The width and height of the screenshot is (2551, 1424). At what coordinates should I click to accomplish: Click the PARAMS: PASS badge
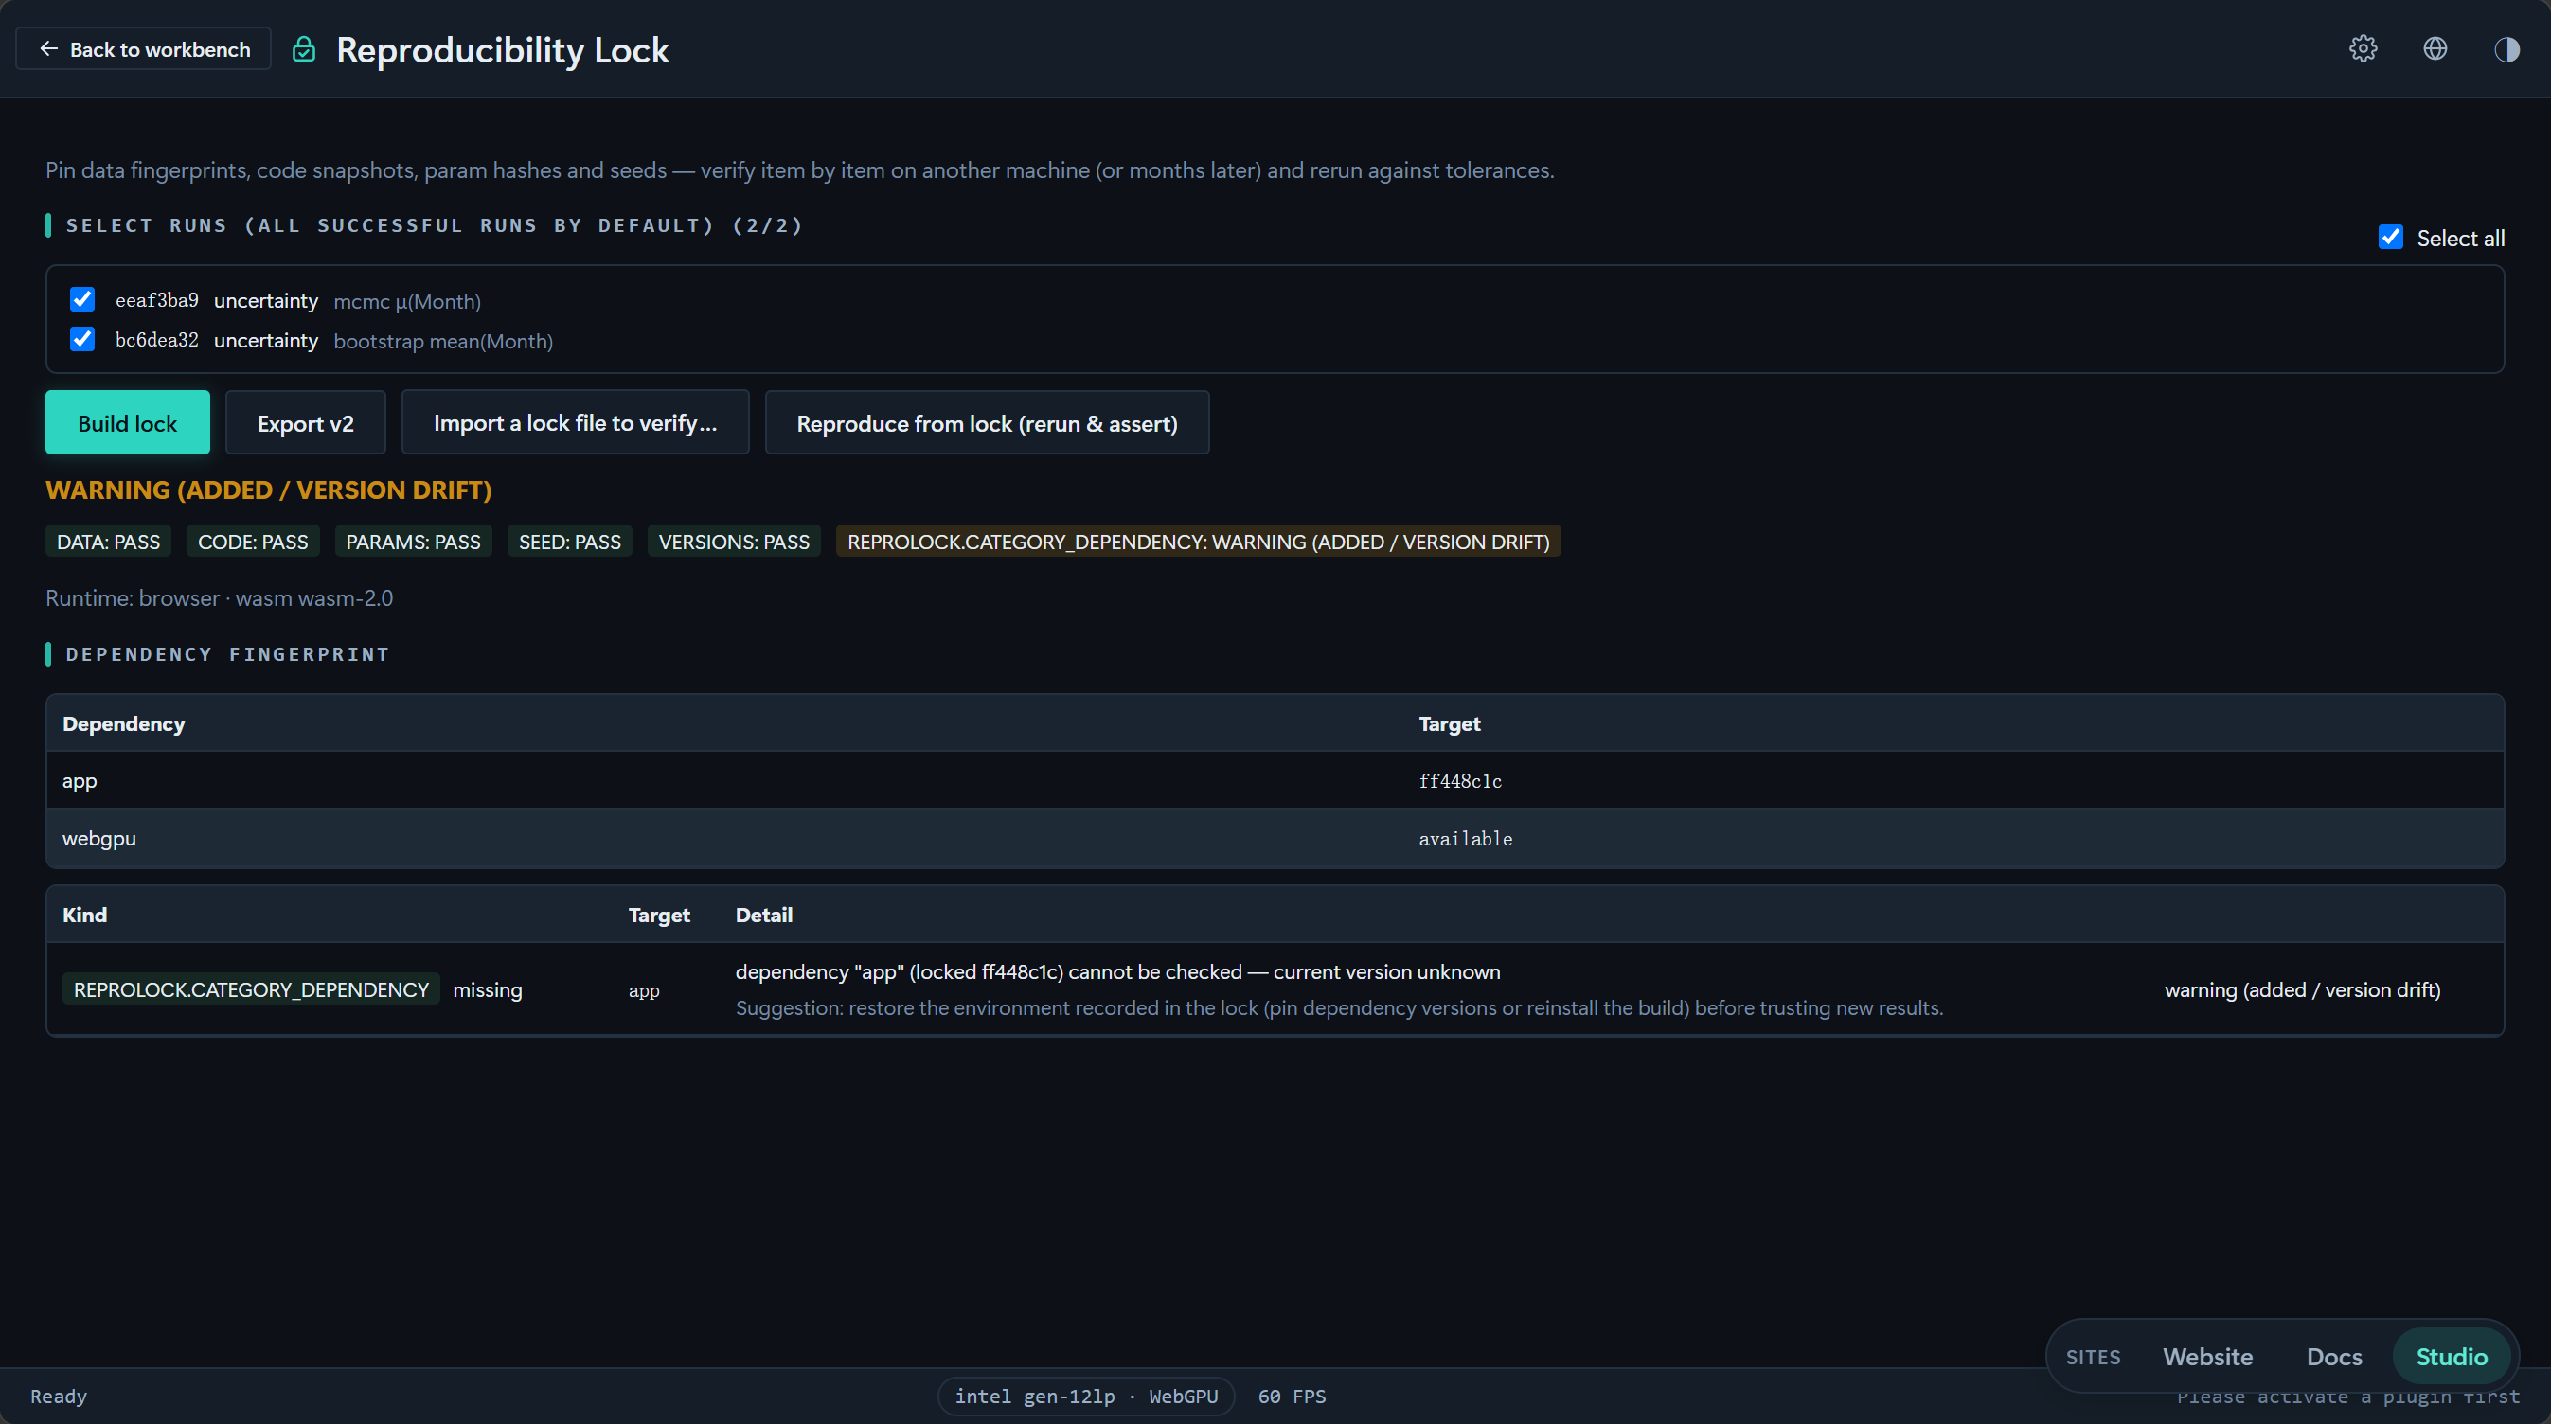[x=413, y=542]
